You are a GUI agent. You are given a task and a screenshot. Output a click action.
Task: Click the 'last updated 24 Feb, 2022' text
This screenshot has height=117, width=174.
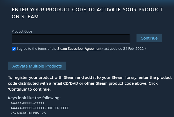pos(124,49)
